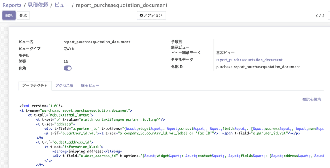The width and height of the screenshot is (330, 168).
Task: Click the Shipping address strong code line
Action: [x=87, y=152]
